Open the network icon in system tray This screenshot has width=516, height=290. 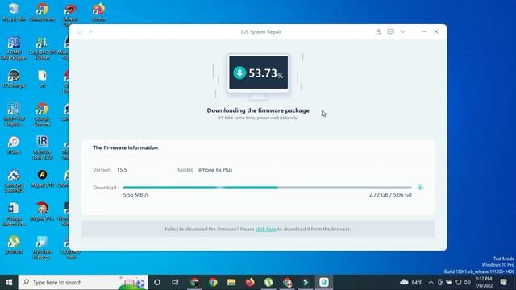tap(458, 283)
